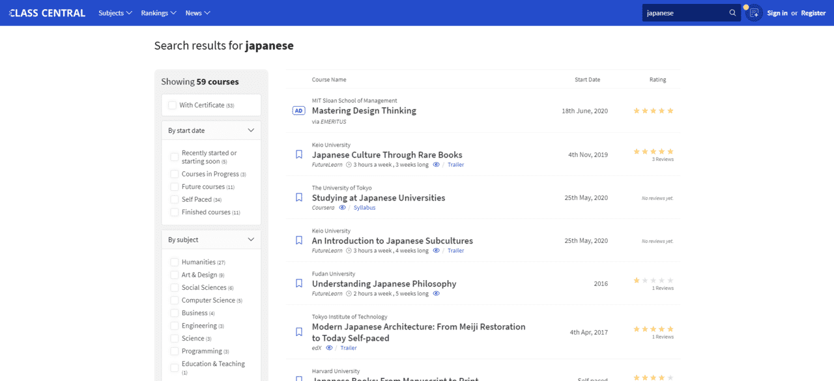This screenshot has height=381, width=834.
Task: Check the Programming subject filter
Action: pyautogui.click(x=175, y=351)
